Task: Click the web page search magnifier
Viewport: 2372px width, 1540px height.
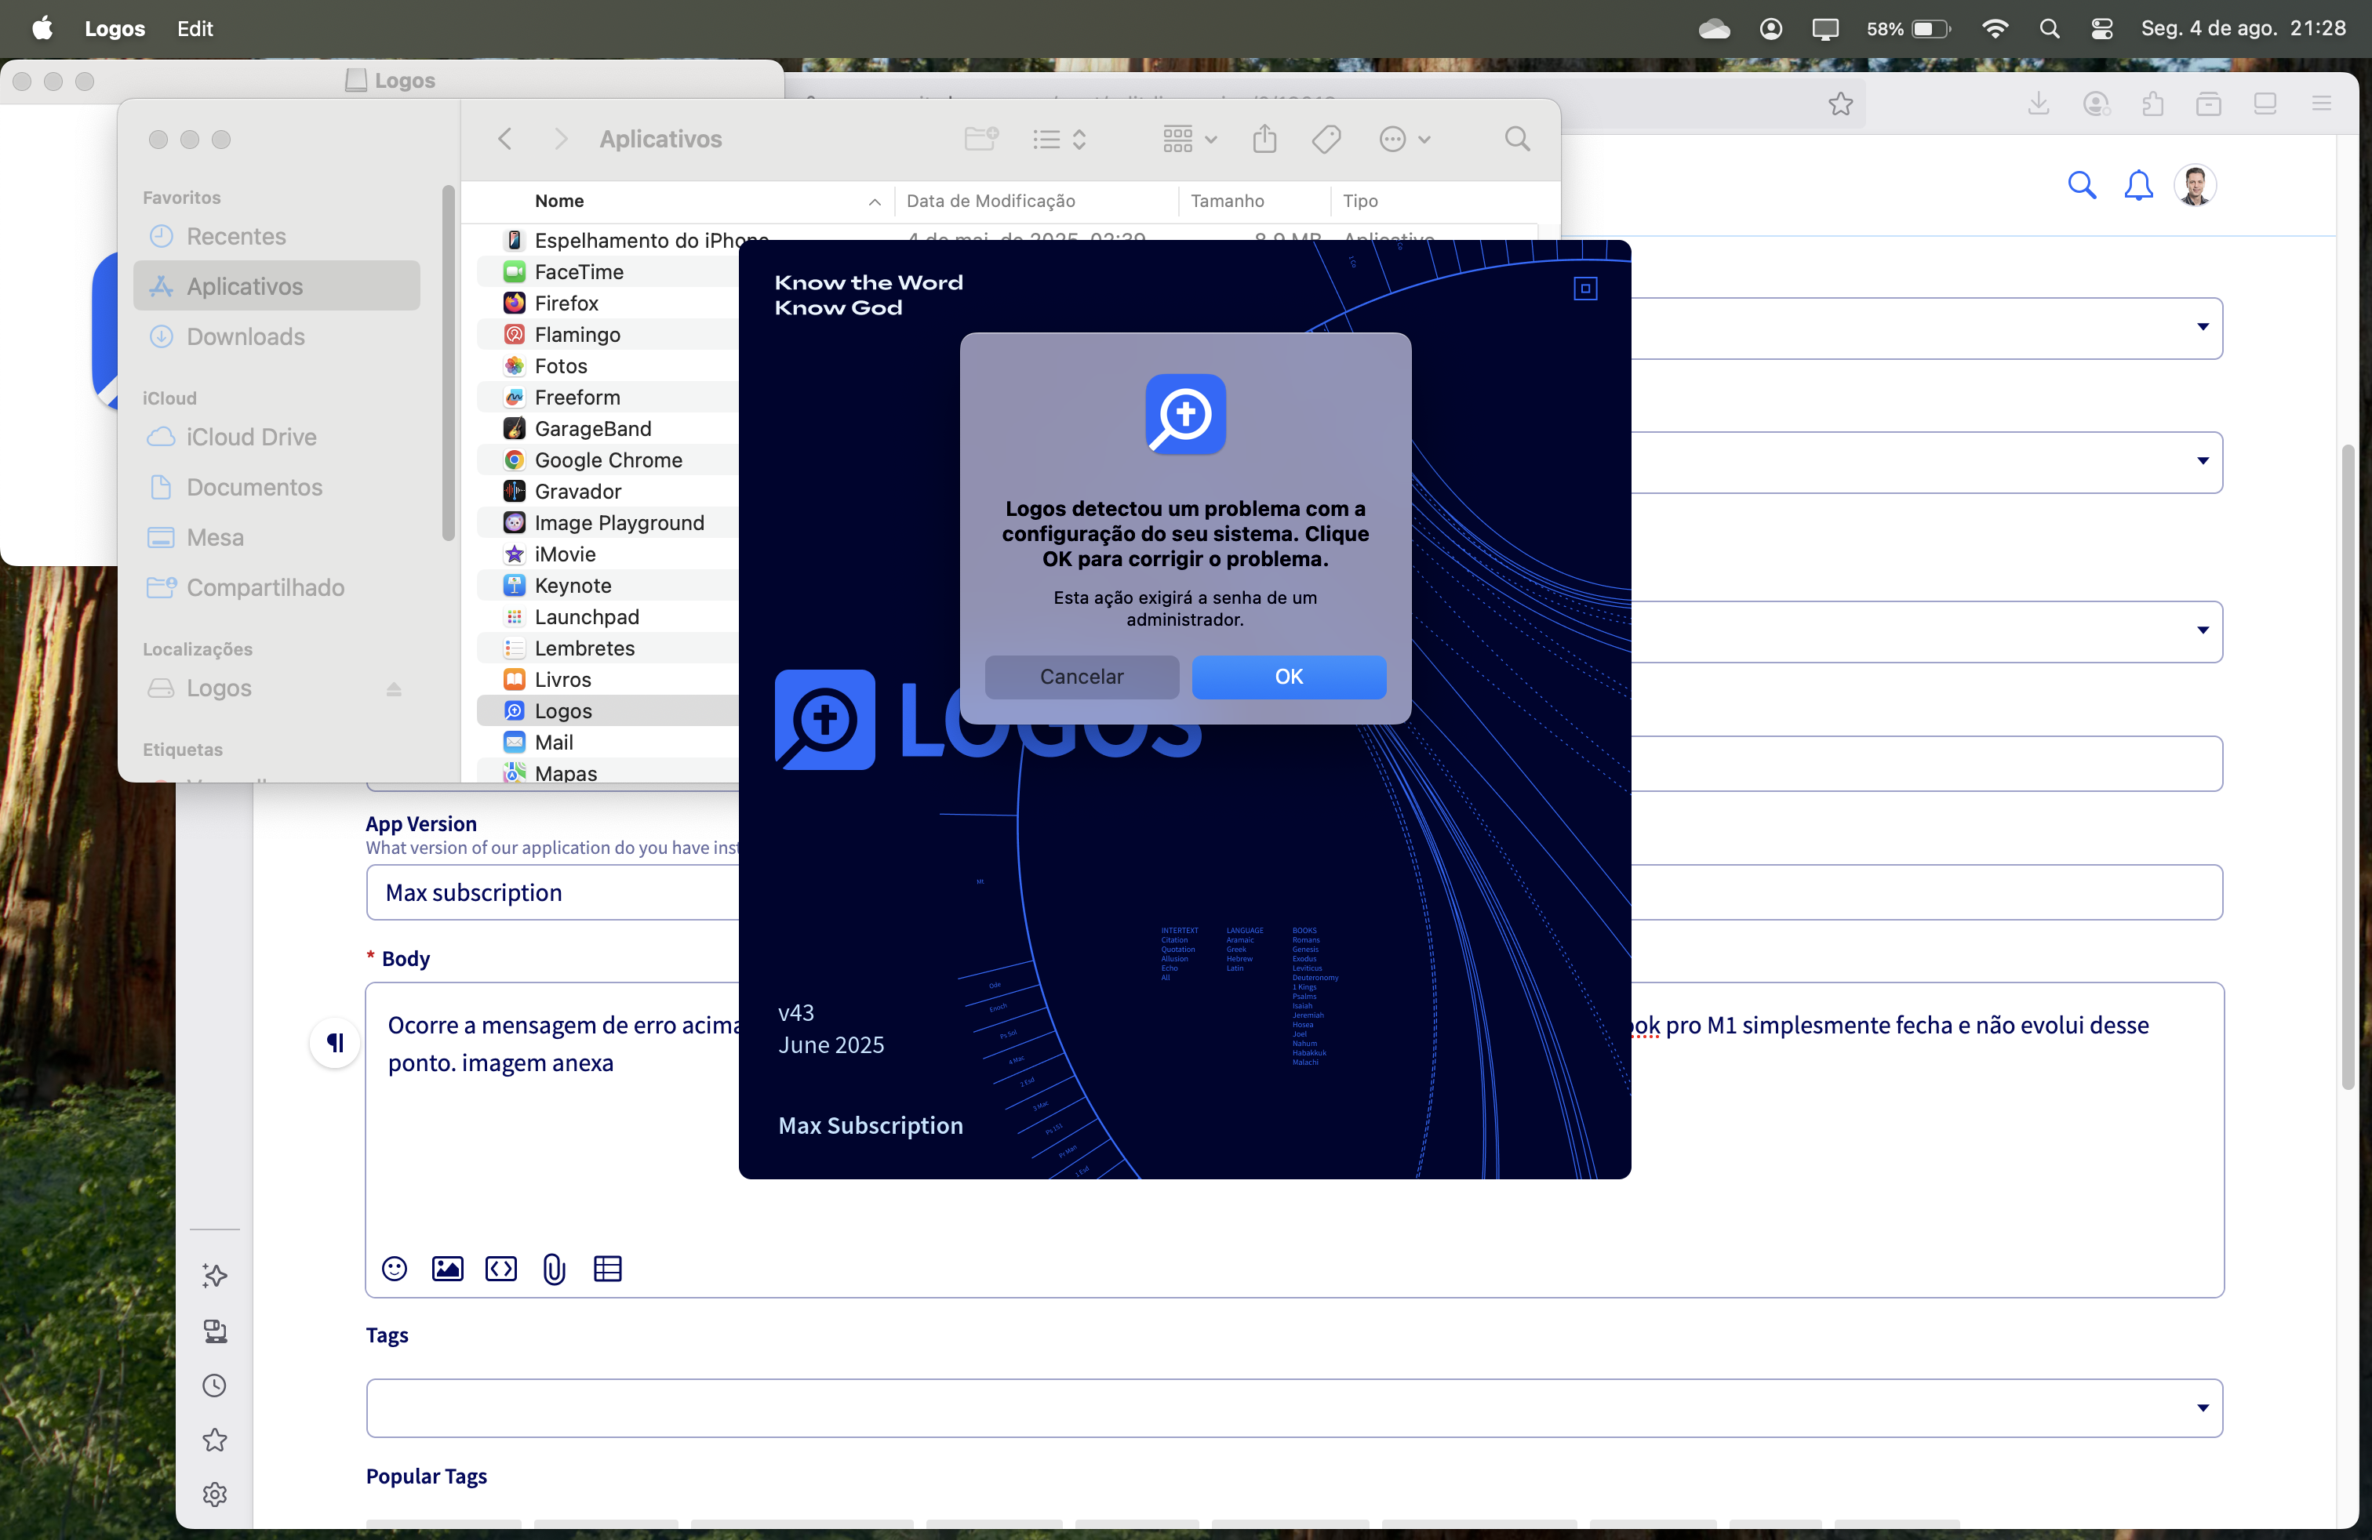Action: click(2081, 185)
